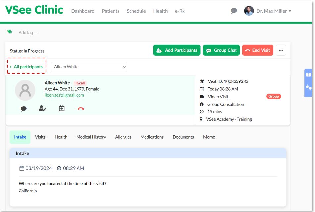Open the Medical History tab
Viewport: 315px width, 212px height.
click(x=91, y=137)
